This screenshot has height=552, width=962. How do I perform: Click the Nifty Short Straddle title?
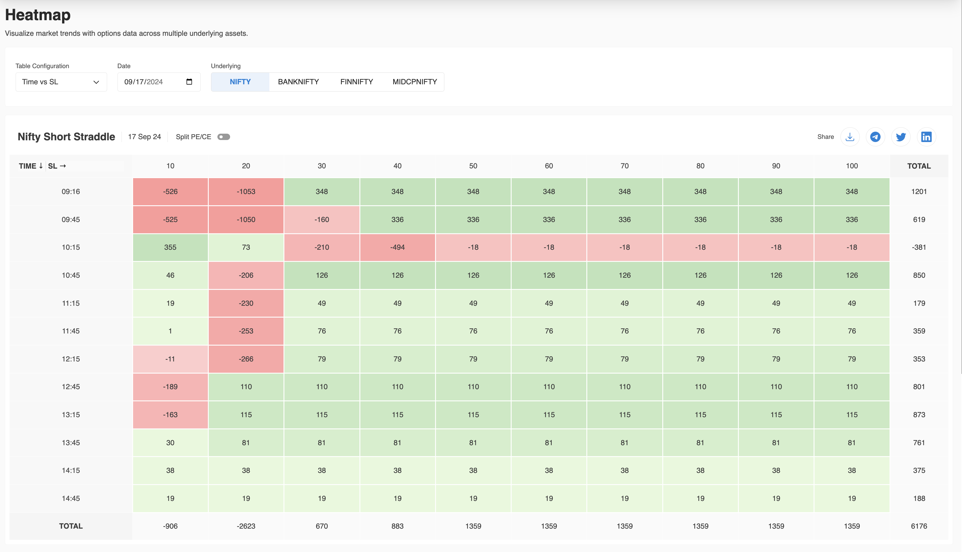coord(66,137)
